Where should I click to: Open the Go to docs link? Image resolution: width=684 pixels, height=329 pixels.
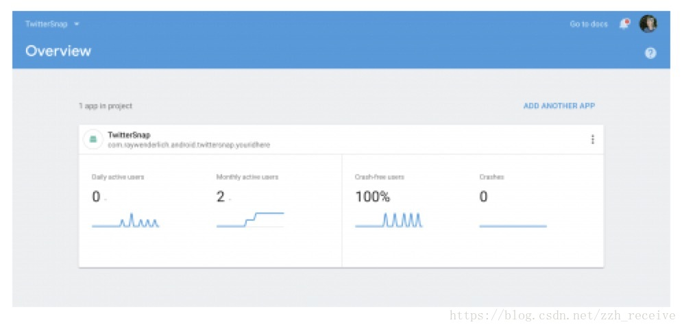tap(589, 24)
